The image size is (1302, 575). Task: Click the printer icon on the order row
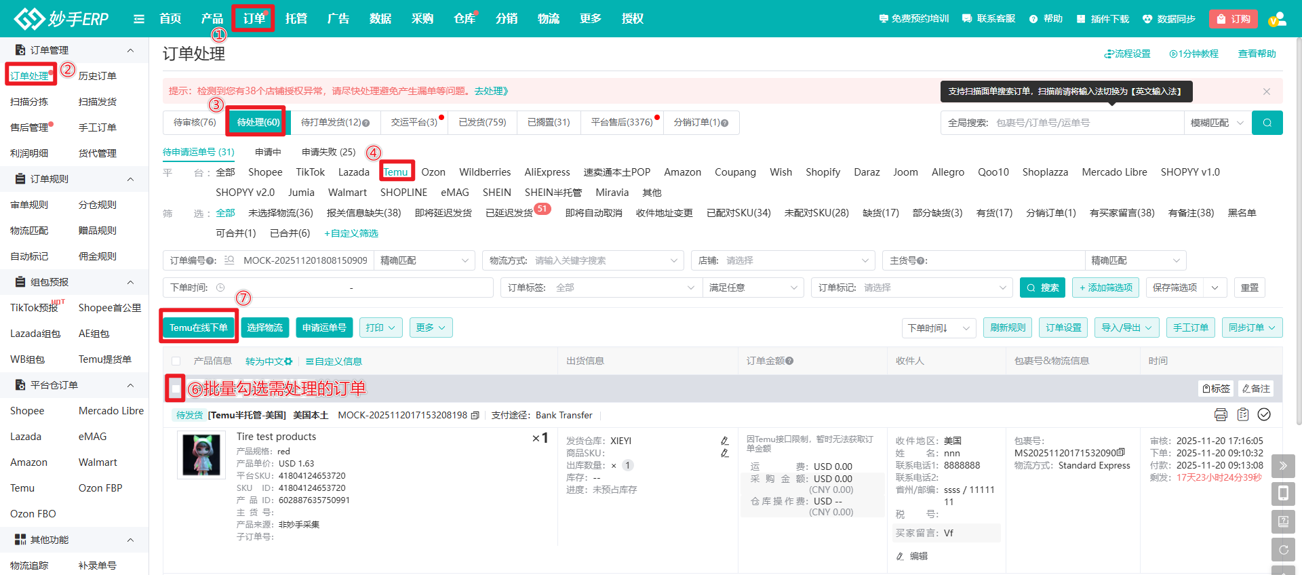(x=1221, y=414)
